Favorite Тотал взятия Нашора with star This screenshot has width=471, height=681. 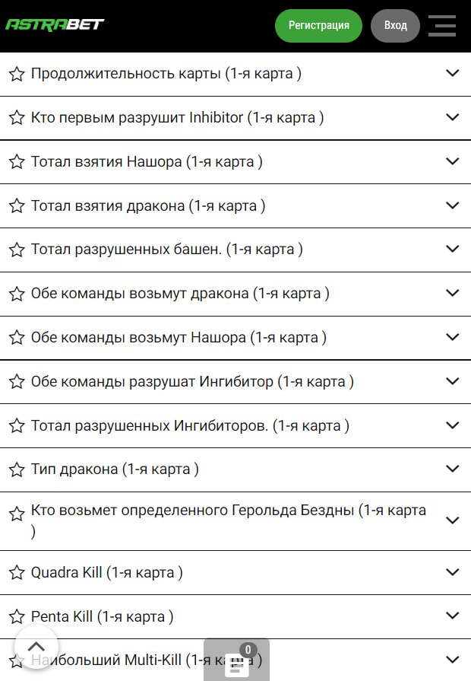point(17,162)
